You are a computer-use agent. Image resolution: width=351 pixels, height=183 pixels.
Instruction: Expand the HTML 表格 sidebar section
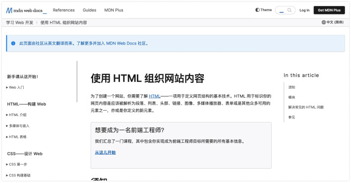click(16, 137)
